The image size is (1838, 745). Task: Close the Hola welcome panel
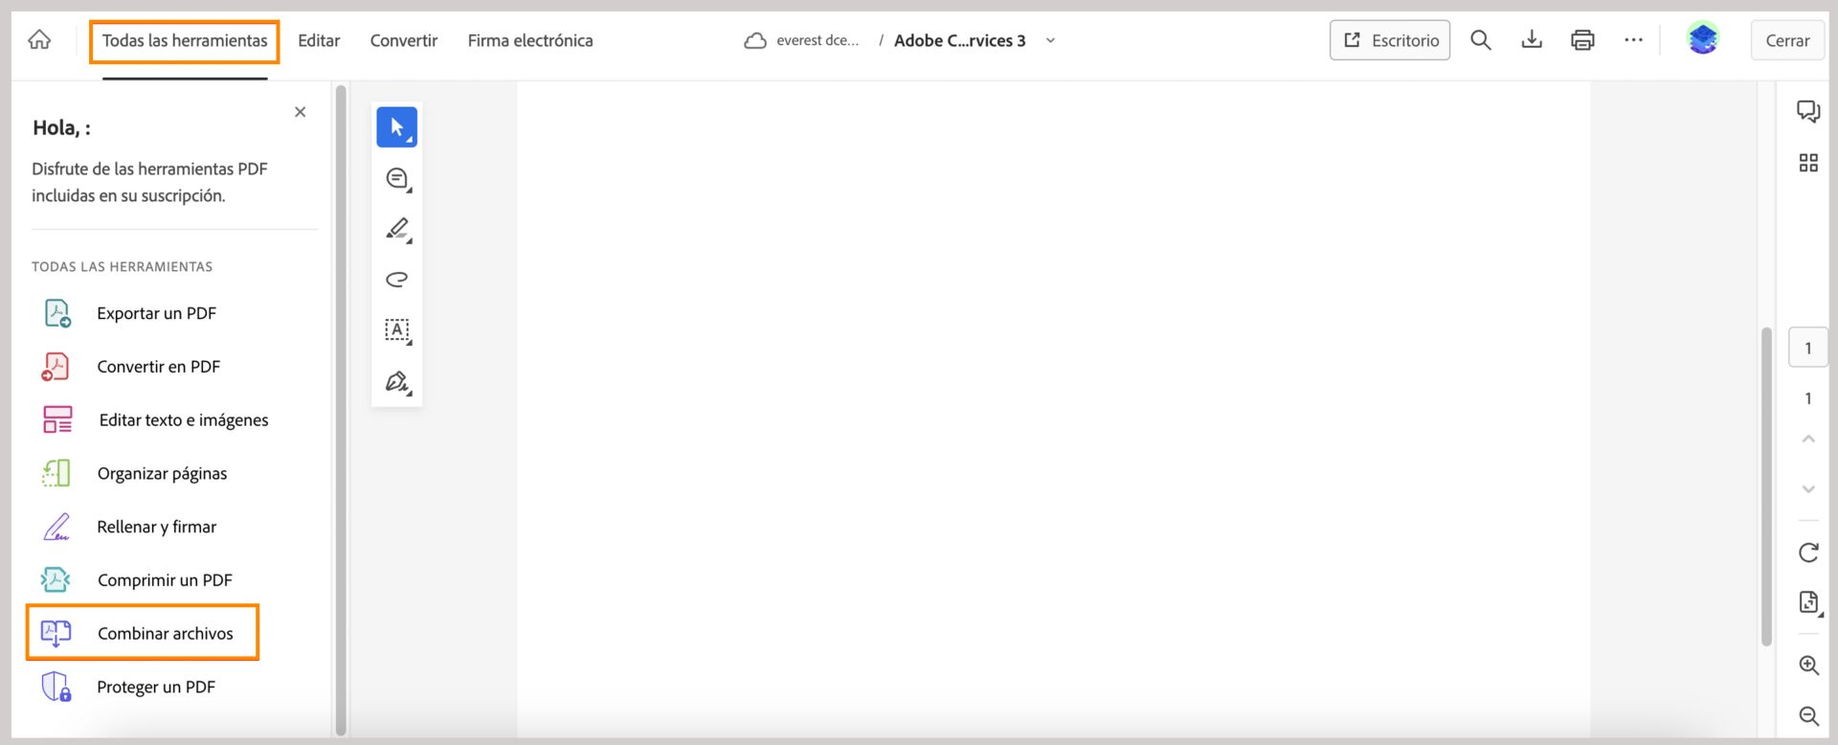point(301,112)
